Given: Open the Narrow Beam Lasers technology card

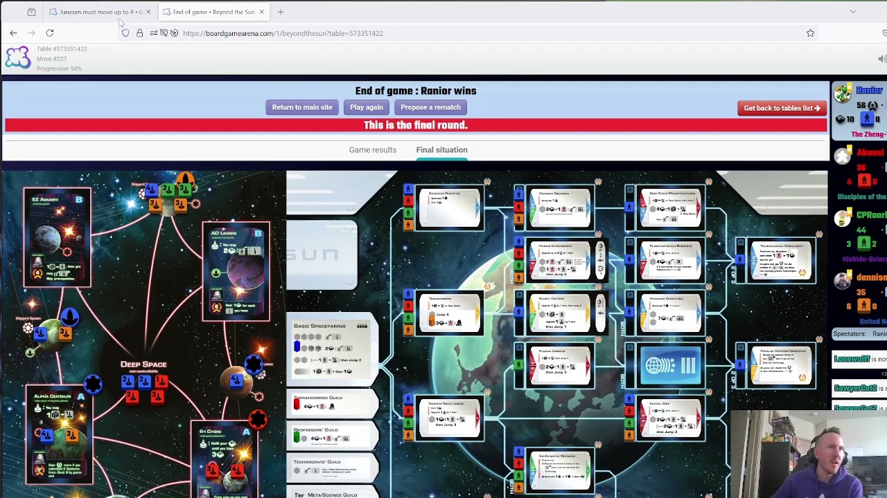Looking at the screenshot, I should point(448,418).
